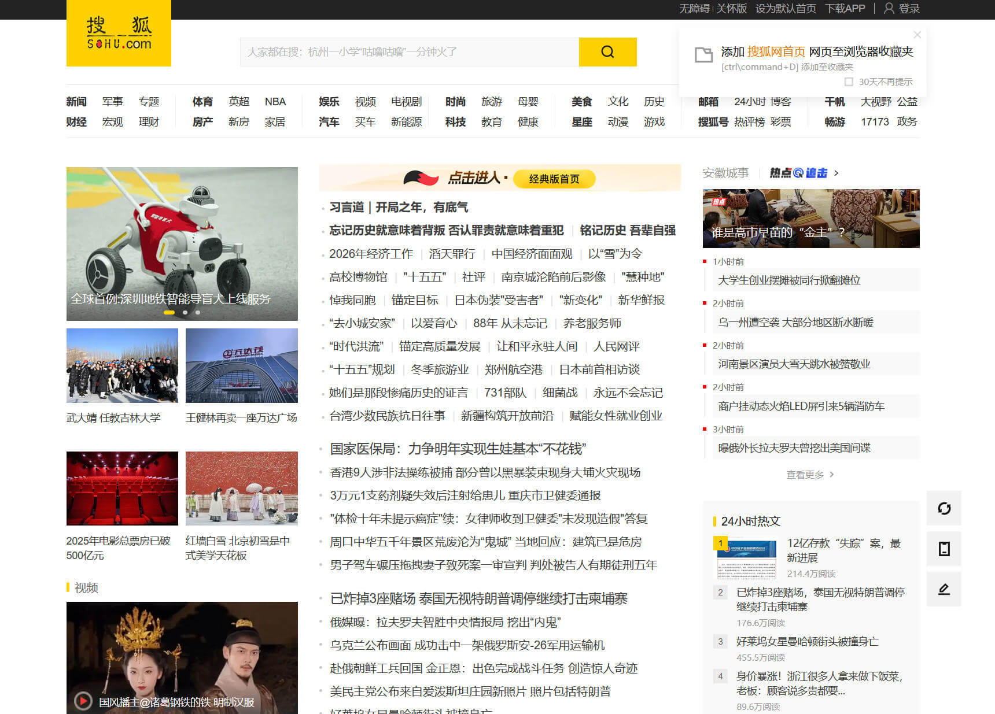
Task: Close the bookmark reminder popup
Action: click(917, 35)
